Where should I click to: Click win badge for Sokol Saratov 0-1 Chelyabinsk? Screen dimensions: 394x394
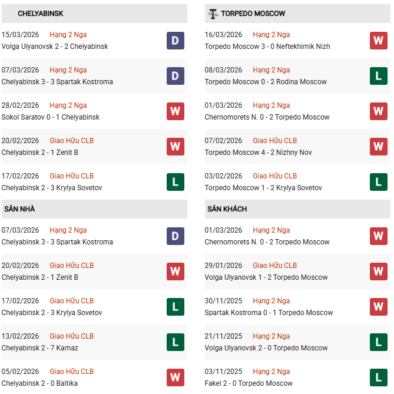176,111
